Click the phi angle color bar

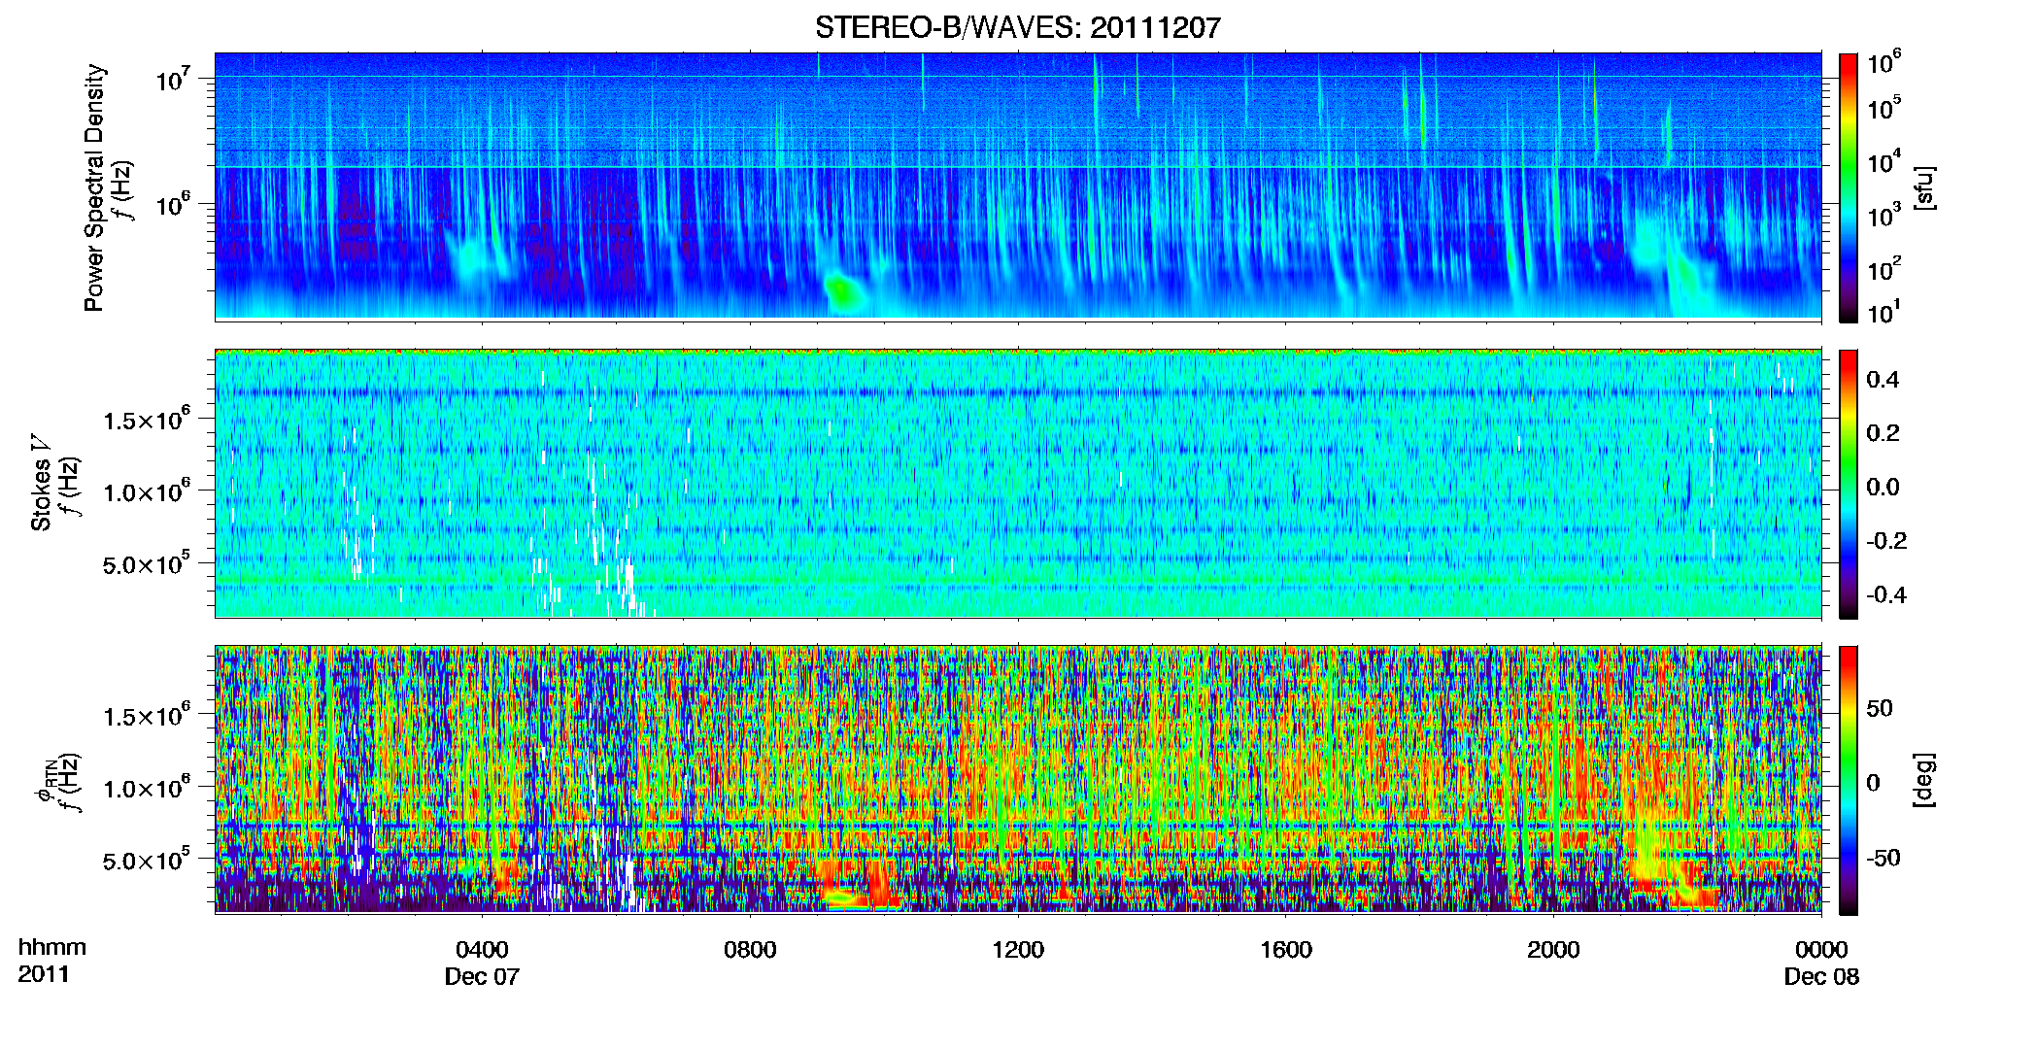(1849, 780)
